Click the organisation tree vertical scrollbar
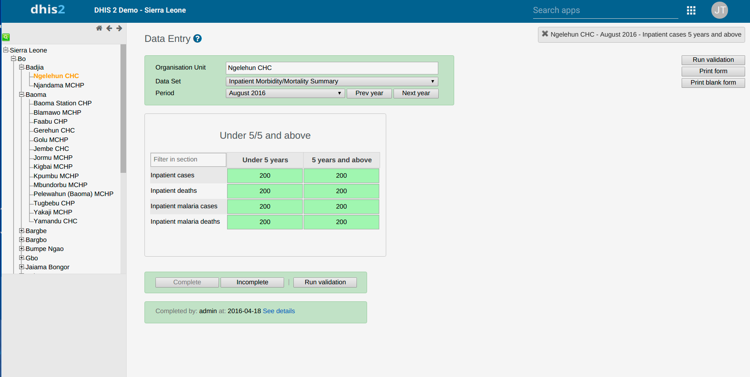The height and width of the screenshot is (377, 750). pyautogui.click(x=123, y=110)
